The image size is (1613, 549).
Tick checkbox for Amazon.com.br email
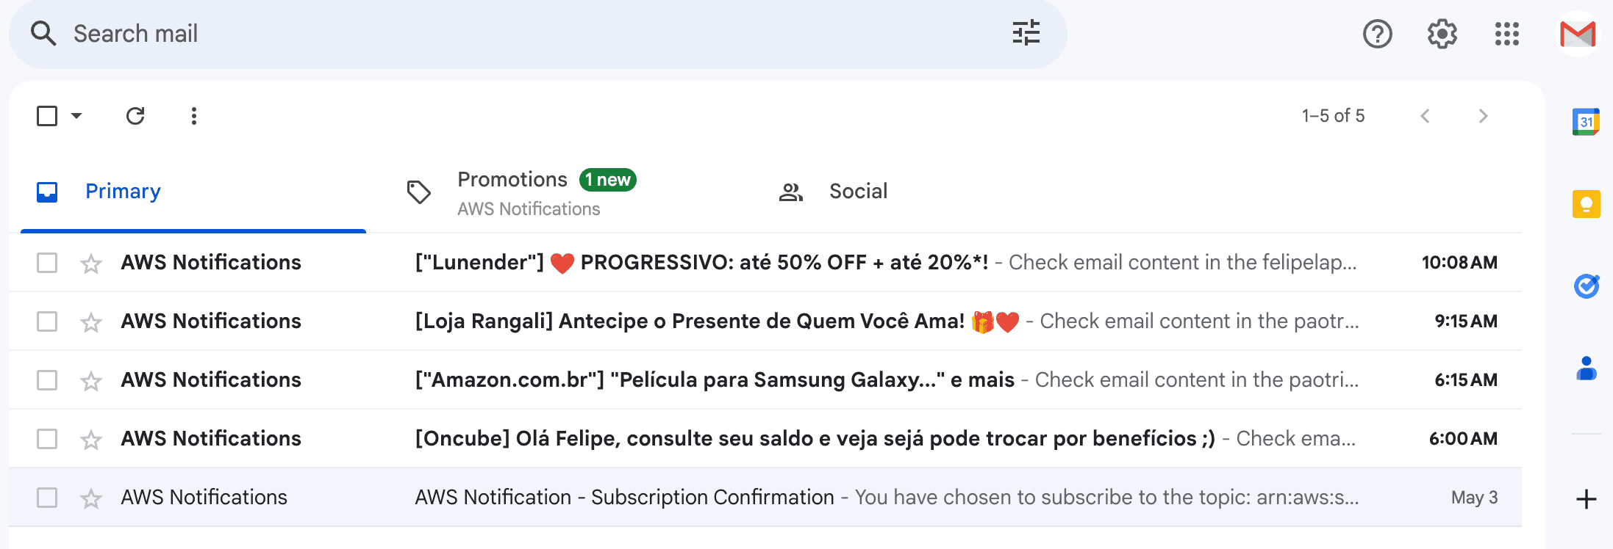[x=47, y=380]
